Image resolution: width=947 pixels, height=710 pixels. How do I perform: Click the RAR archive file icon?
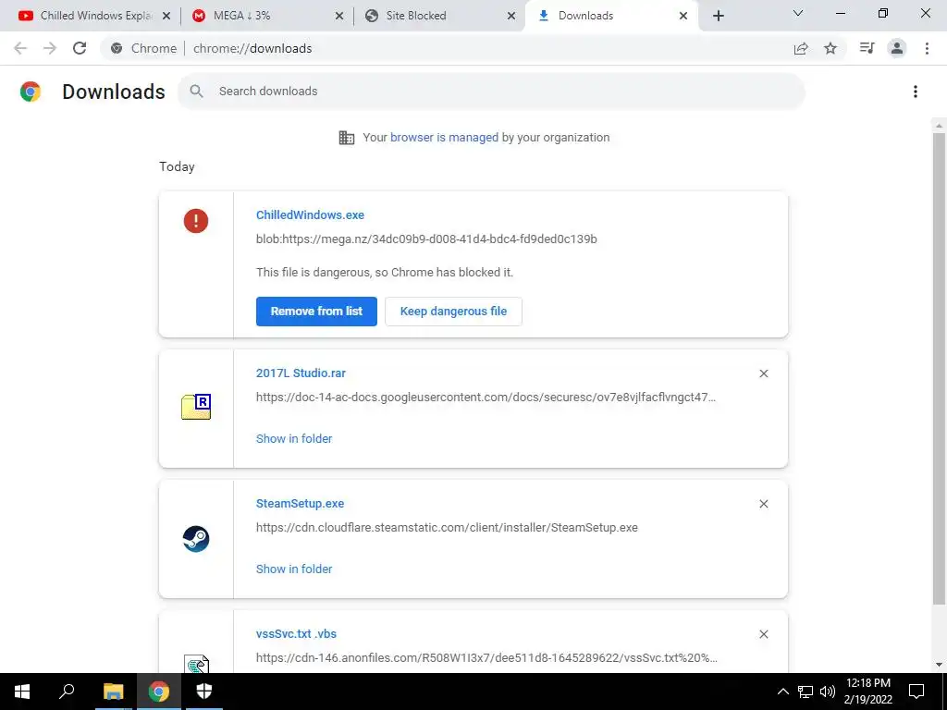[196, 407]
